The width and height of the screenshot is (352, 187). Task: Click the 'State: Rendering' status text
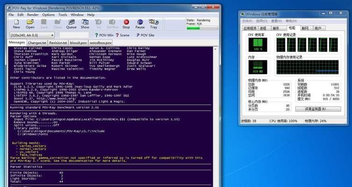click(198, 20)
